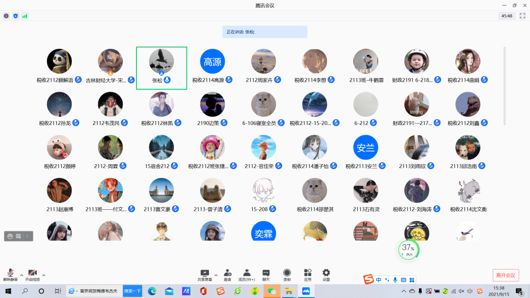Viewport: 530px width, 298px height.
Task: Open the 应用 apps icon
Action: (x=308, y=274)
